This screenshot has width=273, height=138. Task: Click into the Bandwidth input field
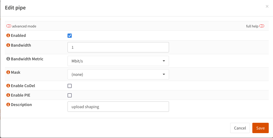tap(118, 48)
